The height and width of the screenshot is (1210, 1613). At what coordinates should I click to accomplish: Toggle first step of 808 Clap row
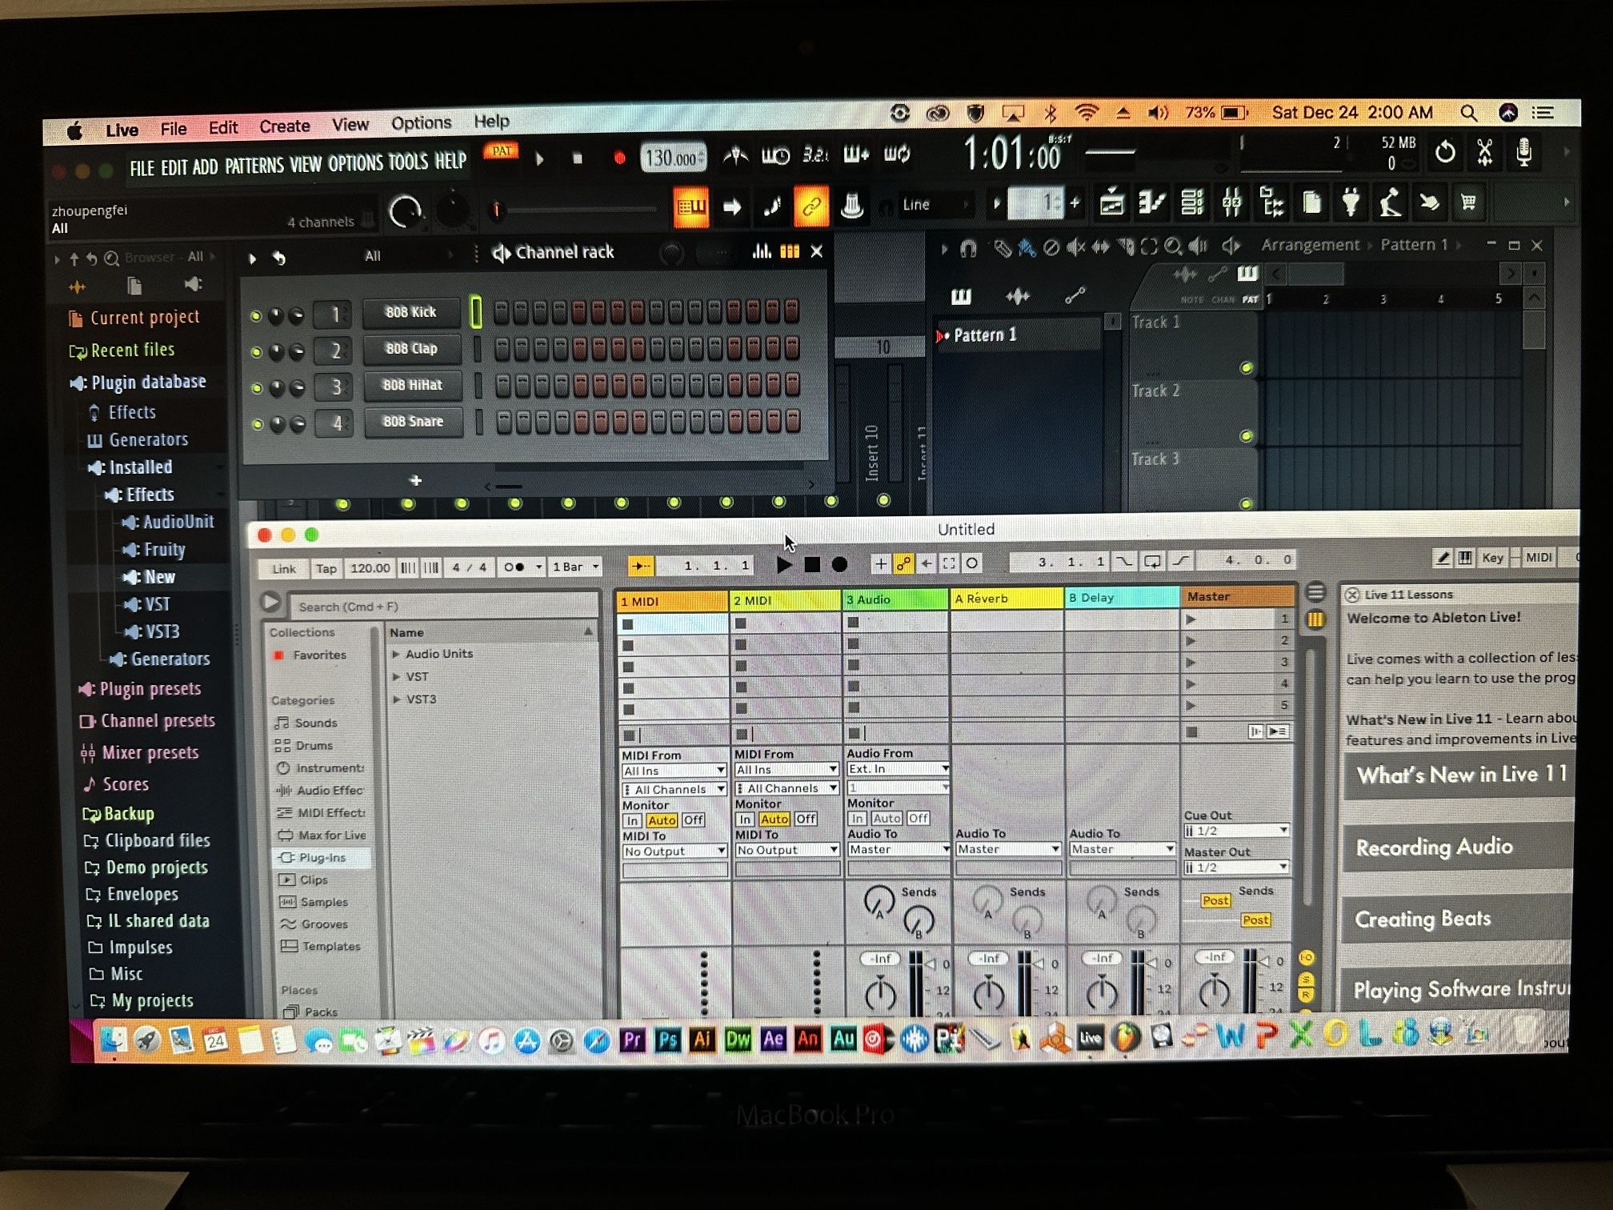pos(502,349)
